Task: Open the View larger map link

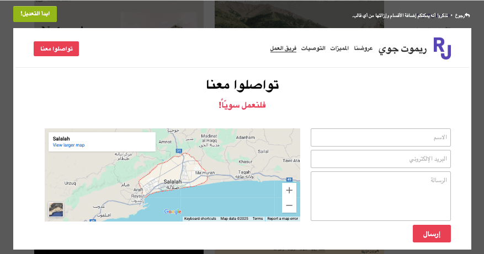Action: point(68,145)
